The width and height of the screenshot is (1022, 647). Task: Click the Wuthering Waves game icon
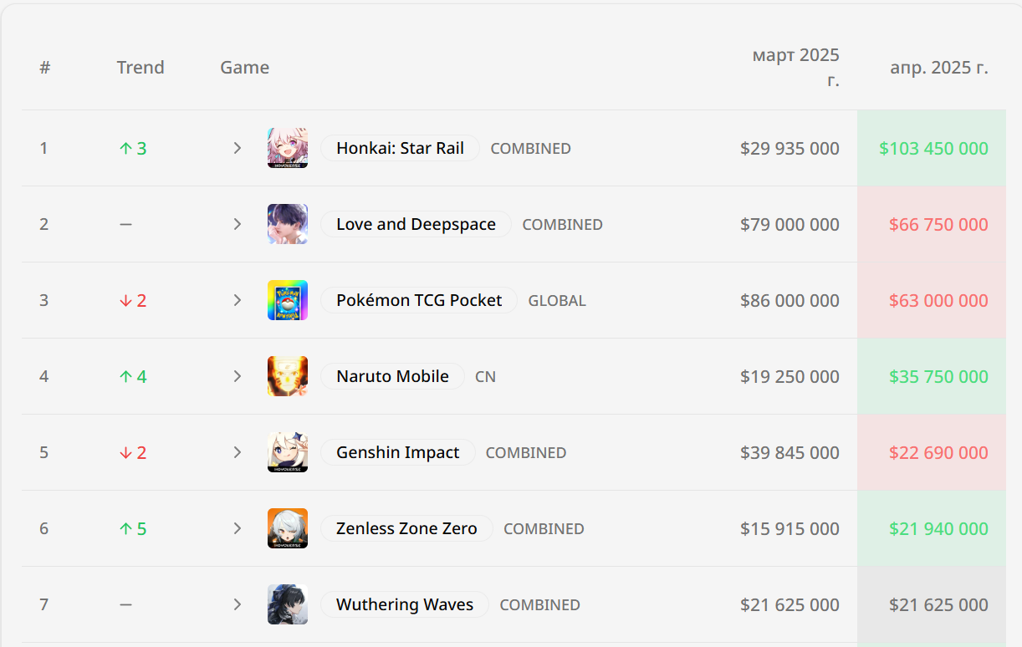click(288, 604)
